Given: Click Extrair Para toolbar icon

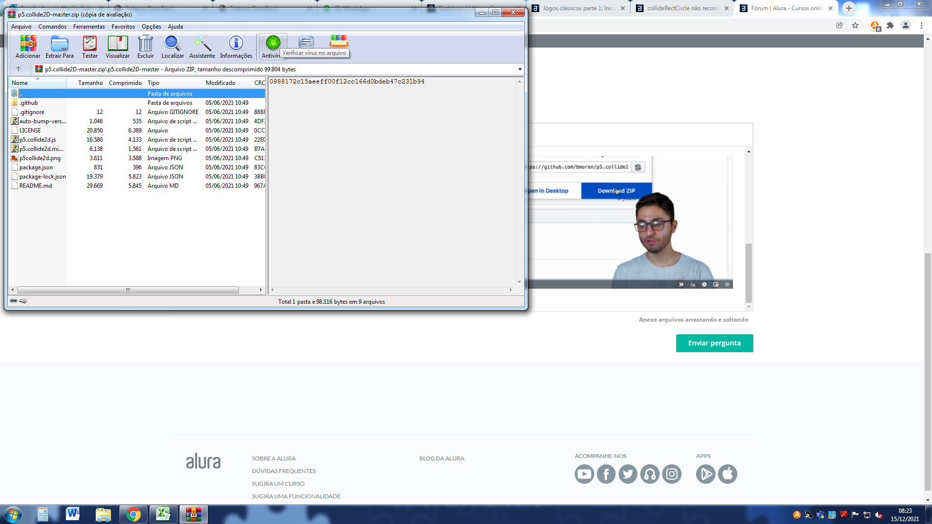Looking at the screenshot, I should click(x=60, y=47).
